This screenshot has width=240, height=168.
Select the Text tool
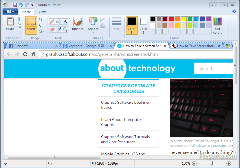coord(65,22)
